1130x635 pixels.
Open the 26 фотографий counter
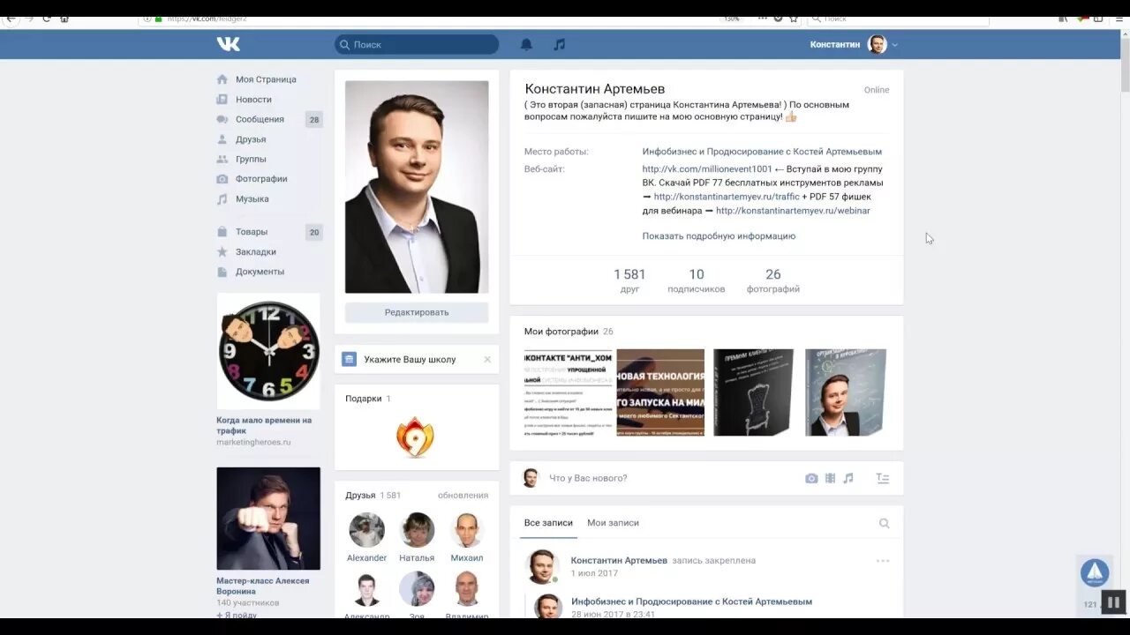(773, 280)
